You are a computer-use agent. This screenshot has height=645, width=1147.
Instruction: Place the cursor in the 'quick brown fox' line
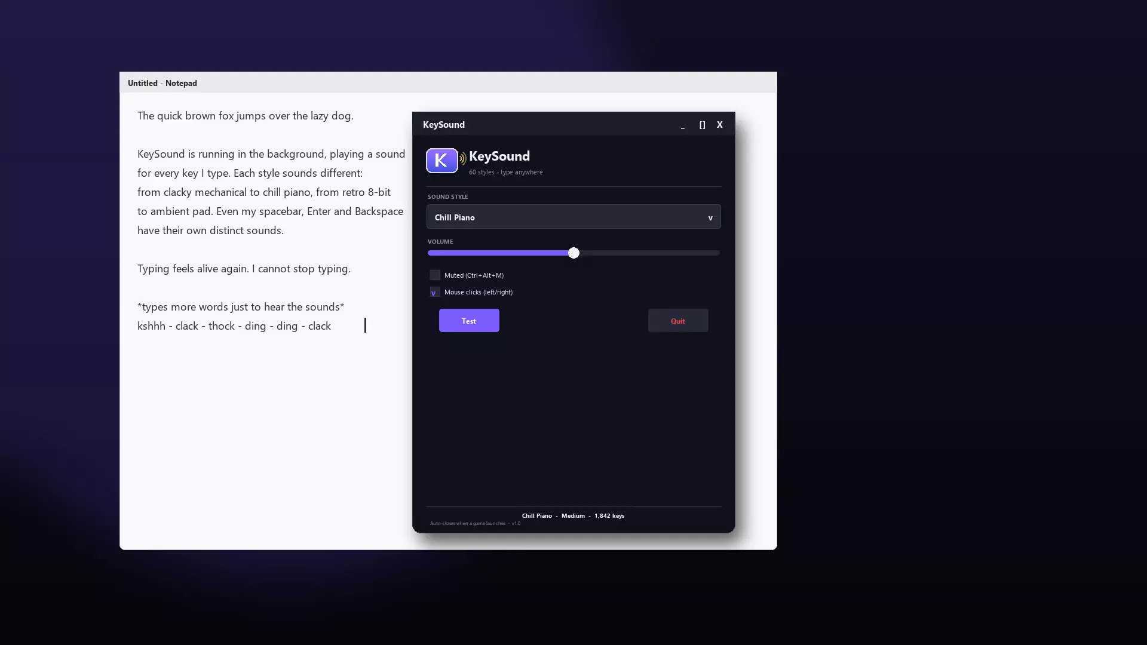coord(246,116)
